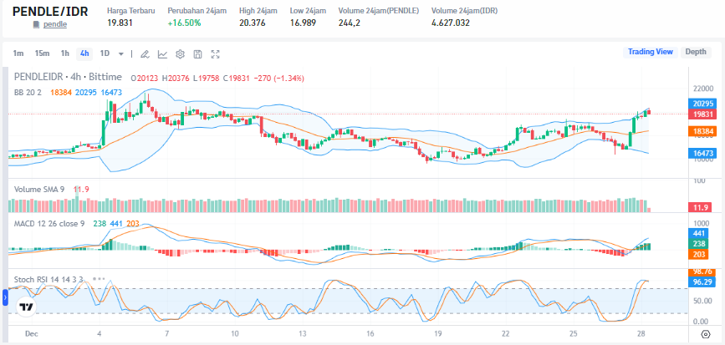Click the +16.50% 24h change value

[x=184, y=23]
